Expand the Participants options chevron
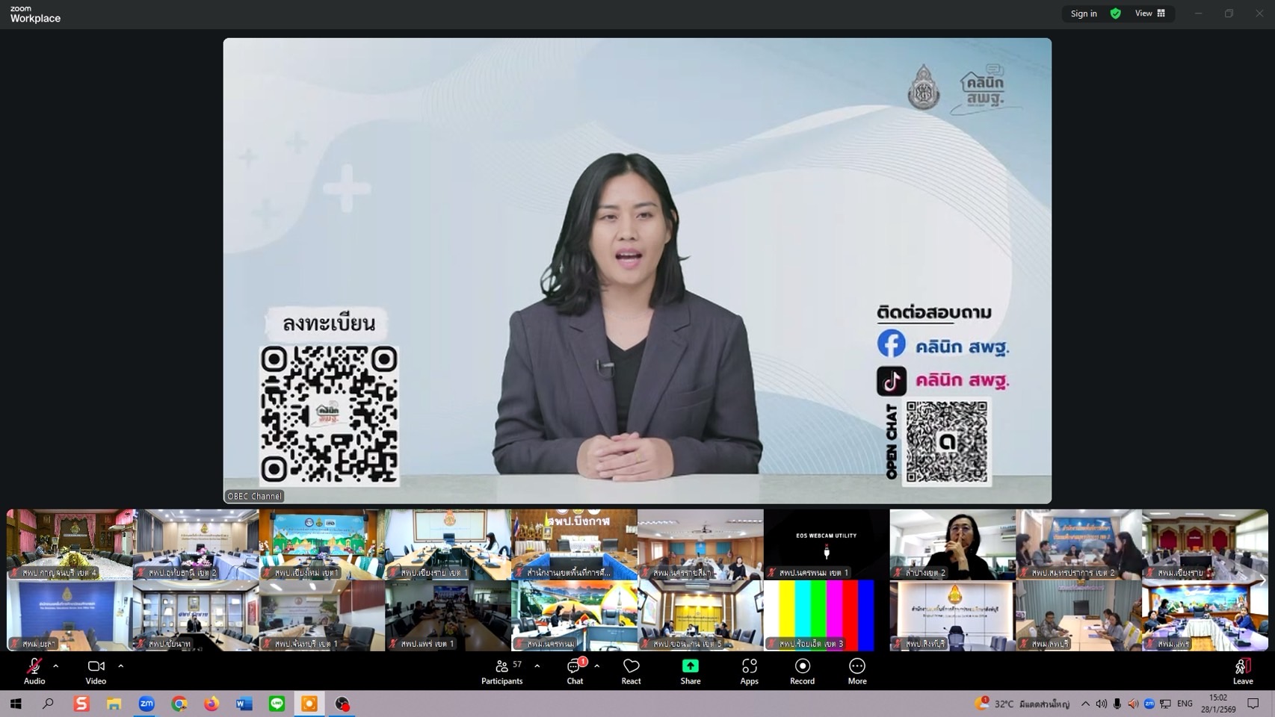The image size is (1275, 717). click(x=537, y=665)
